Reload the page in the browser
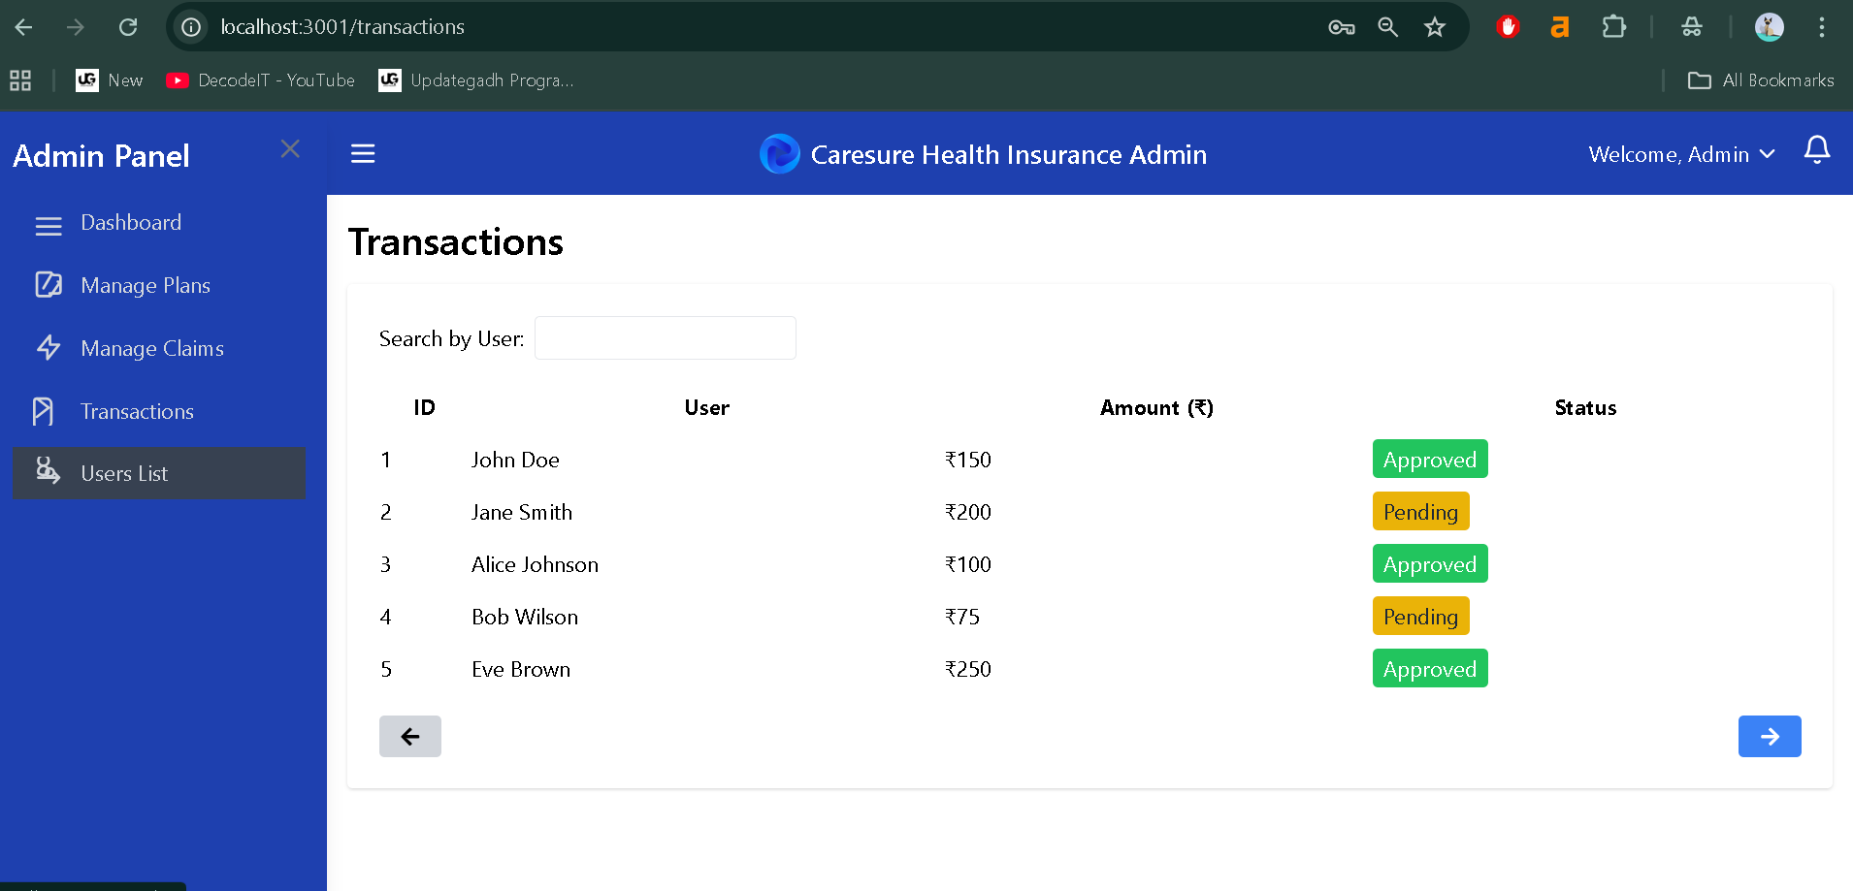 128,27
